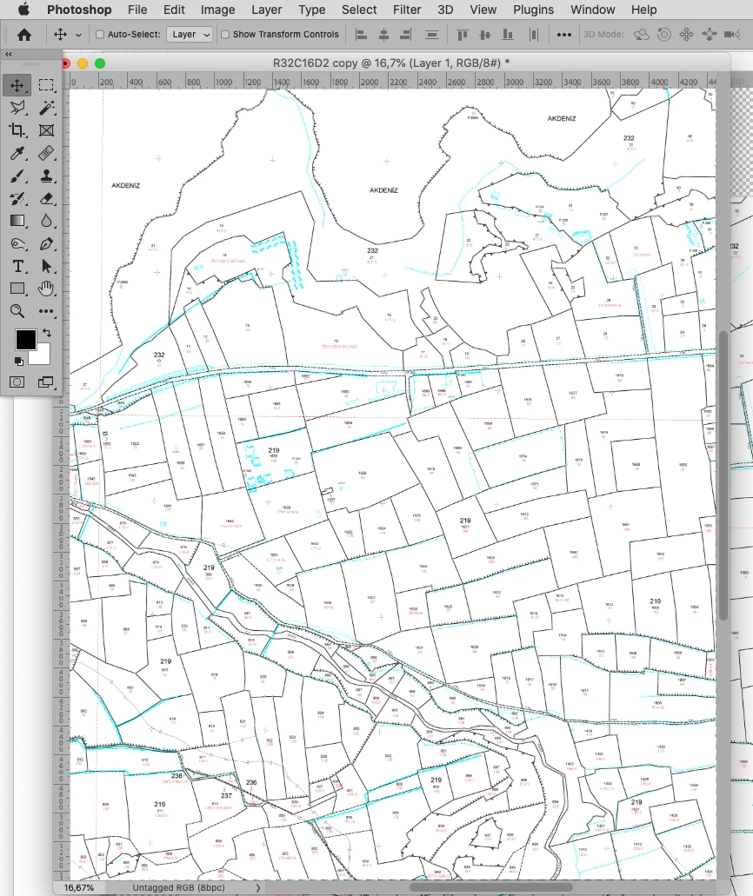
Task: Click the 3D Roll camera icon
Action: 663,35
